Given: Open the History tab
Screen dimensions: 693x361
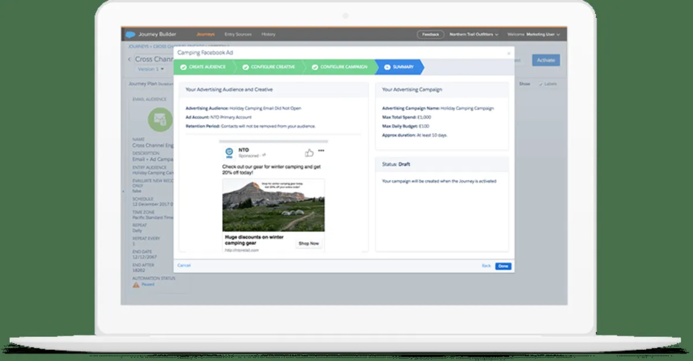Looking at the screenshot, I should (x=269, y=34).
